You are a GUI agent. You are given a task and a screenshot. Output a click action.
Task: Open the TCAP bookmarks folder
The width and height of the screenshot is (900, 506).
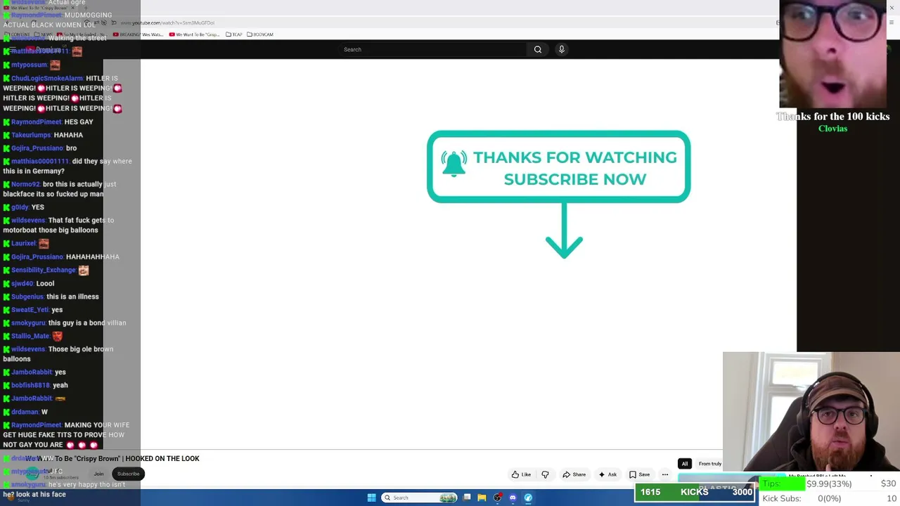coord(233,34)
